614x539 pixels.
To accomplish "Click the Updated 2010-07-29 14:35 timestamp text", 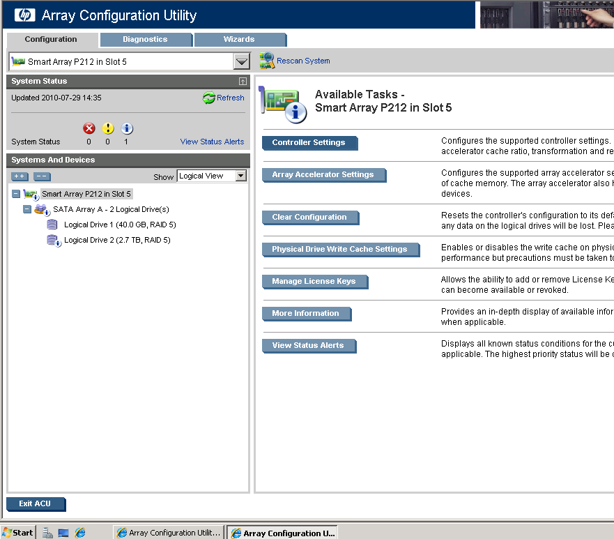I will (x=56, y=98).
